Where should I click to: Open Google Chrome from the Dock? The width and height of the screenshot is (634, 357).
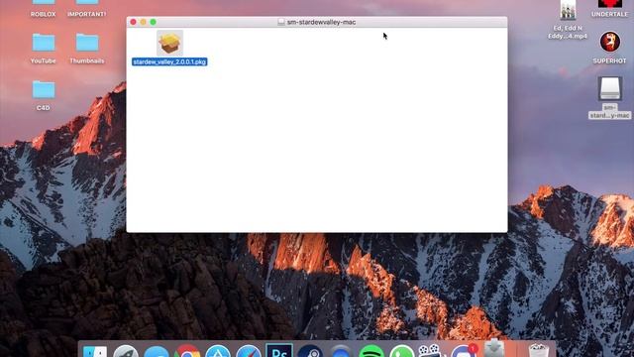(187, 351)
